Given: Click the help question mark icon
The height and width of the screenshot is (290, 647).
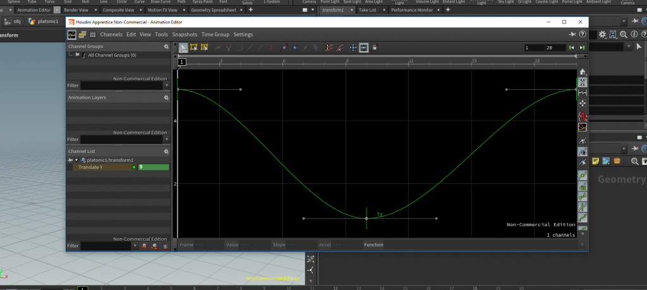Looking at the screenshot, I should pos(582,34).
